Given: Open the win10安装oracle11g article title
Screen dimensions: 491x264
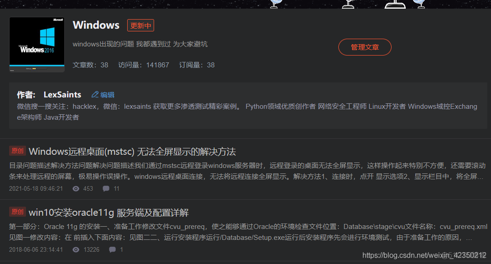Looking at the screenshot, I should 109,213.
